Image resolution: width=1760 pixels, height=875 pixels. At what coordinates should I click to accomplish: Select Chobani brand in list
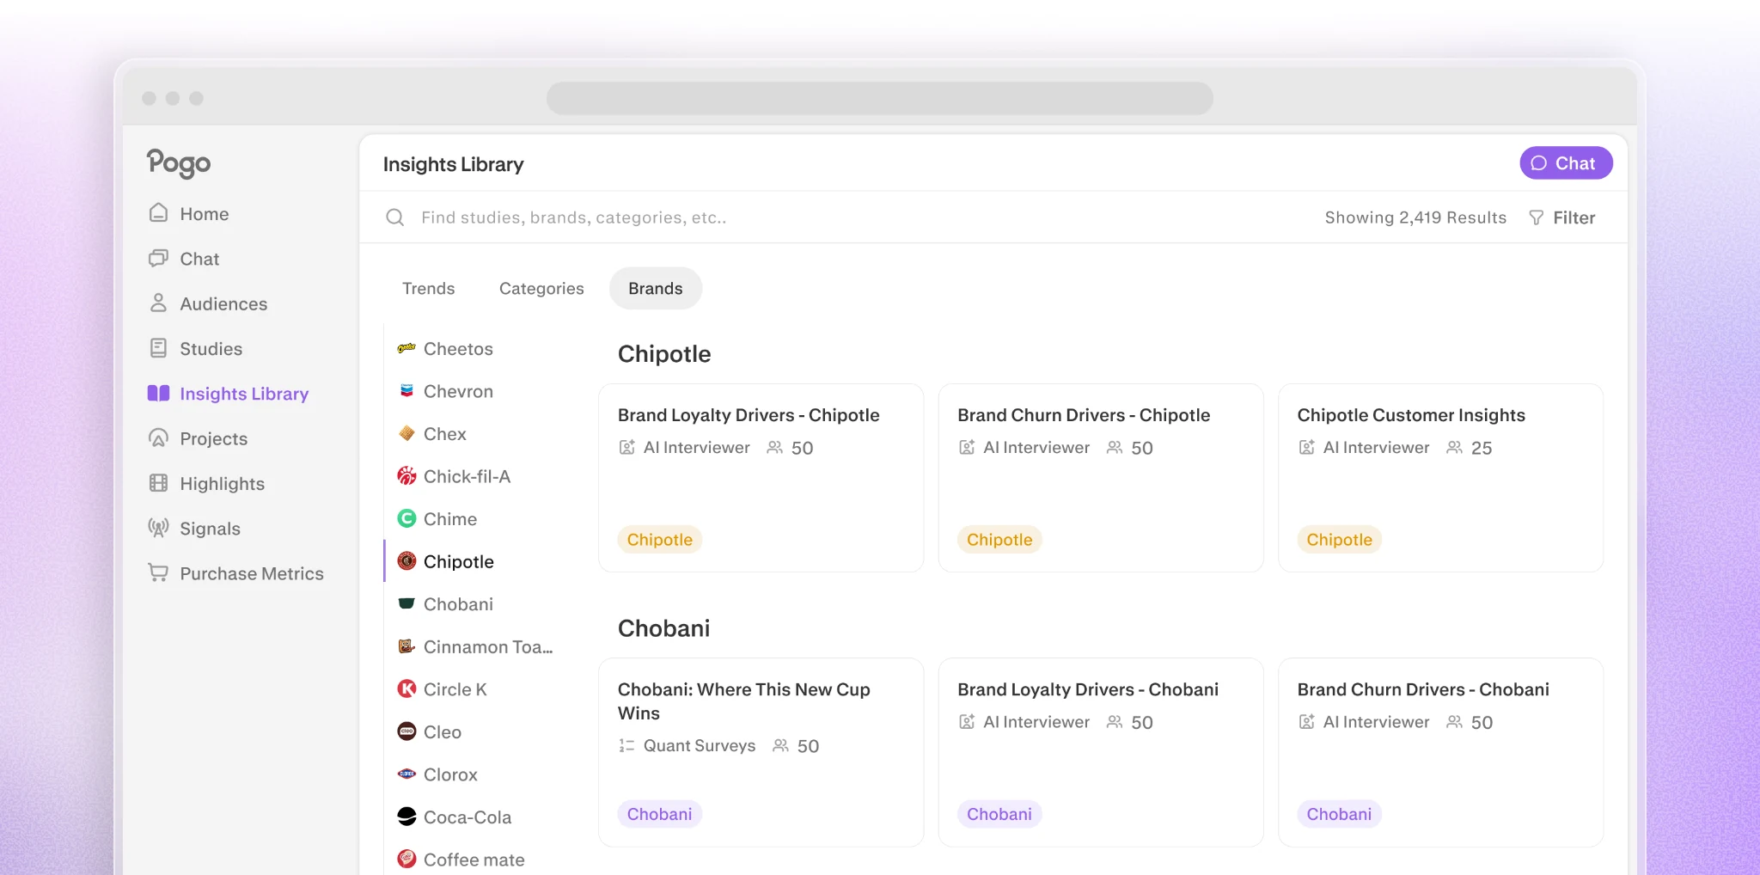tap(445, 603)
